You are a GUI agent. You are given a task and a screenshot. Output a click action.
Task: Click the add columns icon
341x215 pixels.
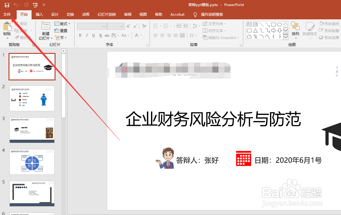tap(192, 35)
